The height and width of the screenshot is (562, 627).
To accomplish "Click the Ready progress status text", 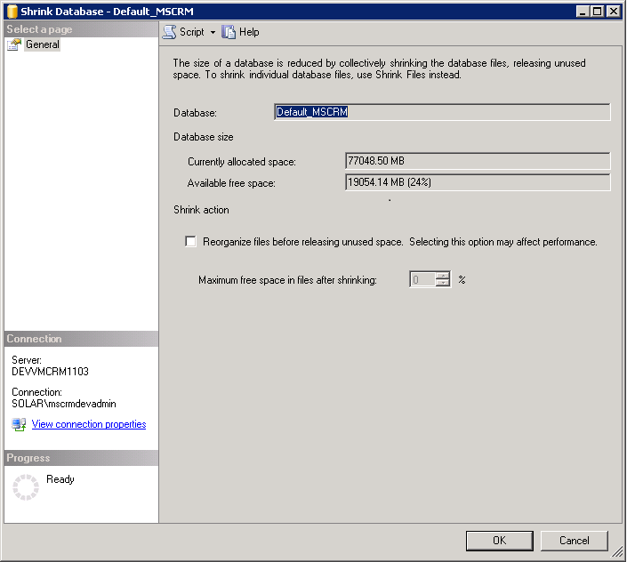I will (60, 479).
